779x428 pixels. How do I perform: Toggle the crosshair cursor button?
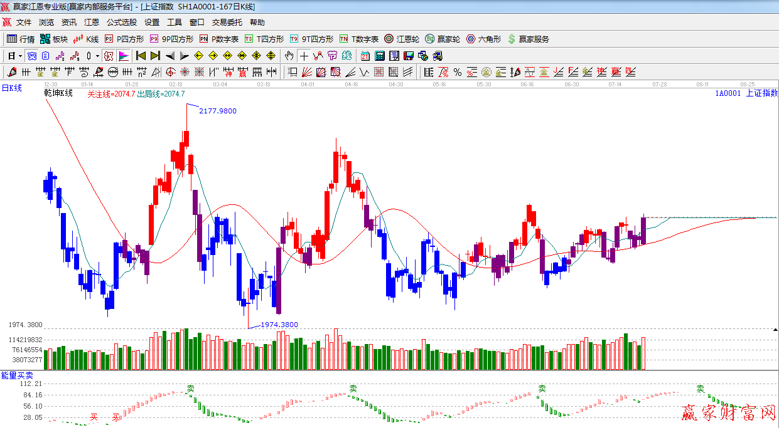[x=304, y=56]
